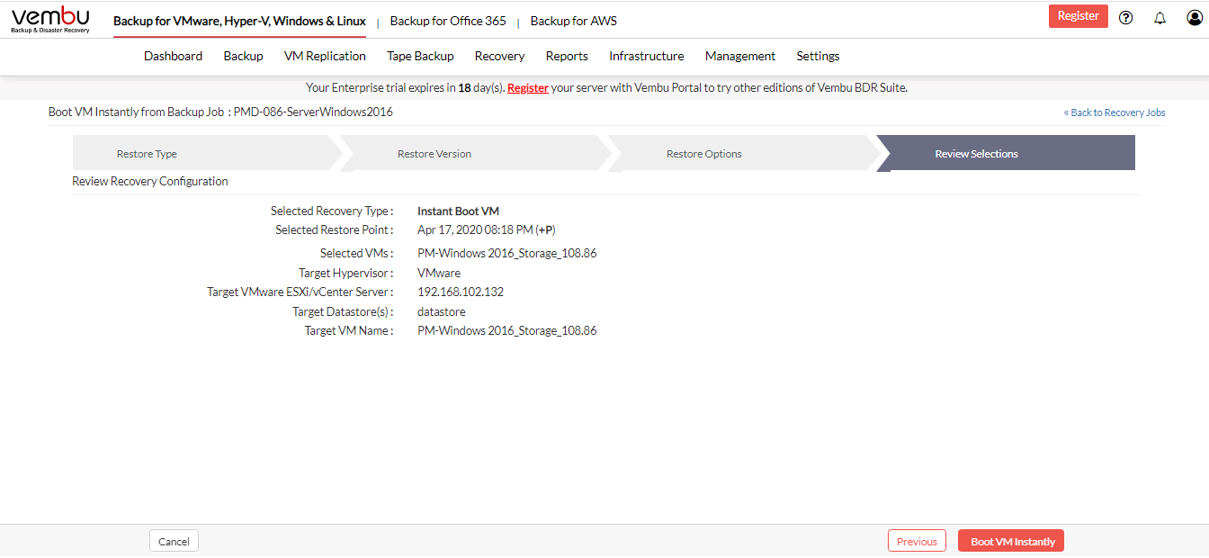Click the Review Recovery Configuration heading
Image resolution: width=1209 pixels, height=558 pixels.
(150, 181)
